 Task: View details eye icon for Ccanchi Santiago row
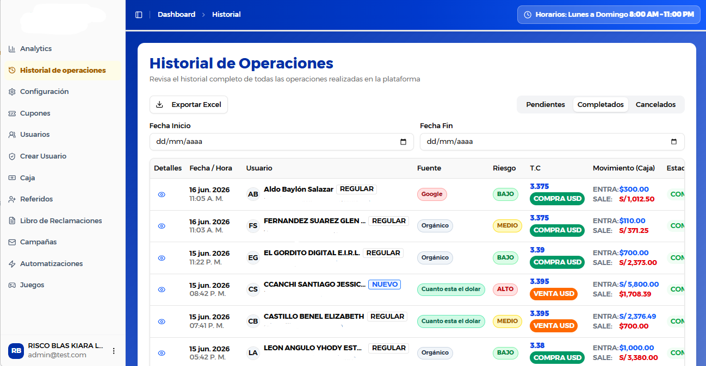162,289
